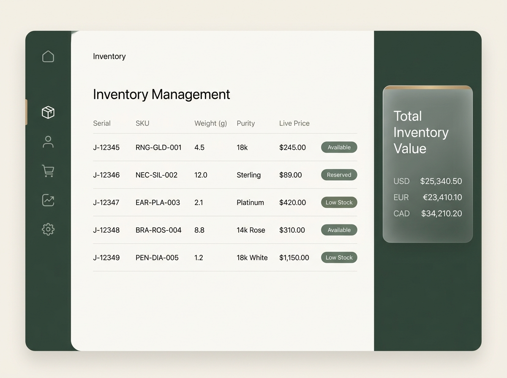Click the Platinum purity cell

[x=251, y=202]
